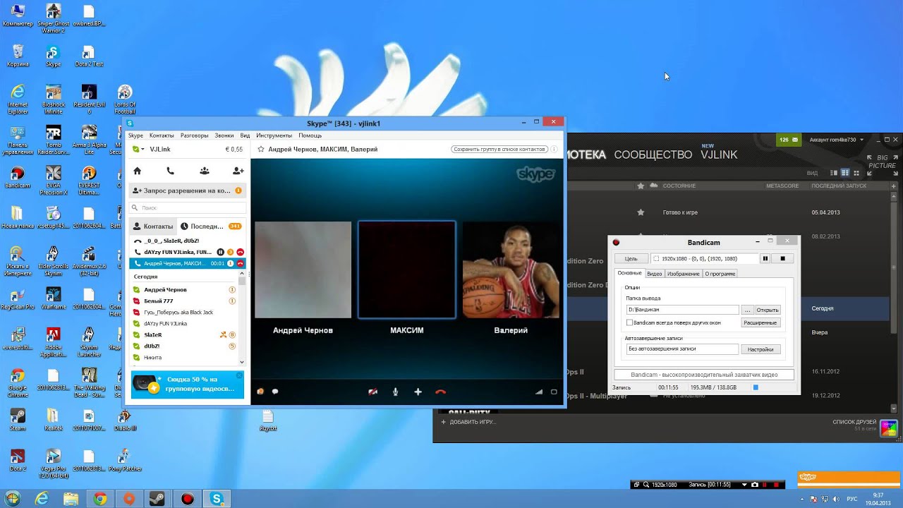Add group to favorites with star icon
The image size is (903, 508).
click(261, 150)
